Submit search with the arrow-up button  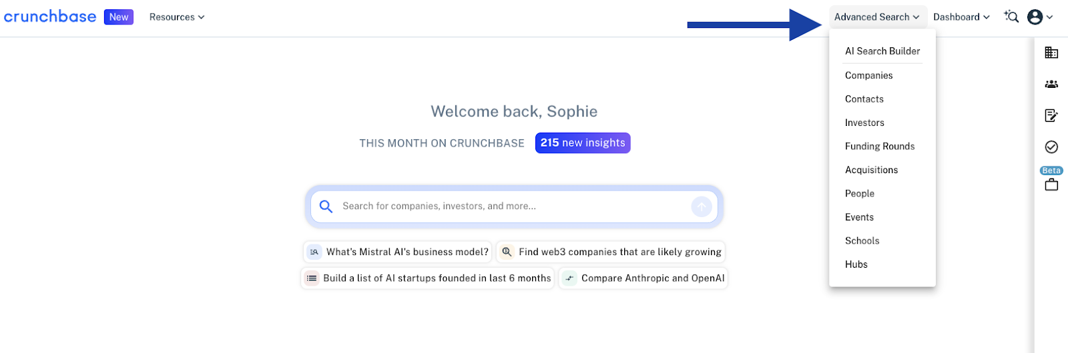[x=702, y=206]
